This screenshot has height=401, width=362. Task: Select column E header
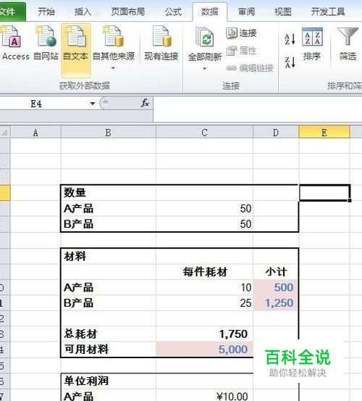pyautogui.click(x=324, y=133)
